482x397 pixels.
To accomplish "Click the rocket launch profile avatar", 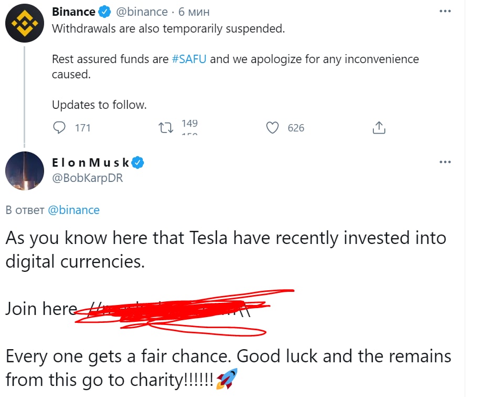I will click(24, 170).
